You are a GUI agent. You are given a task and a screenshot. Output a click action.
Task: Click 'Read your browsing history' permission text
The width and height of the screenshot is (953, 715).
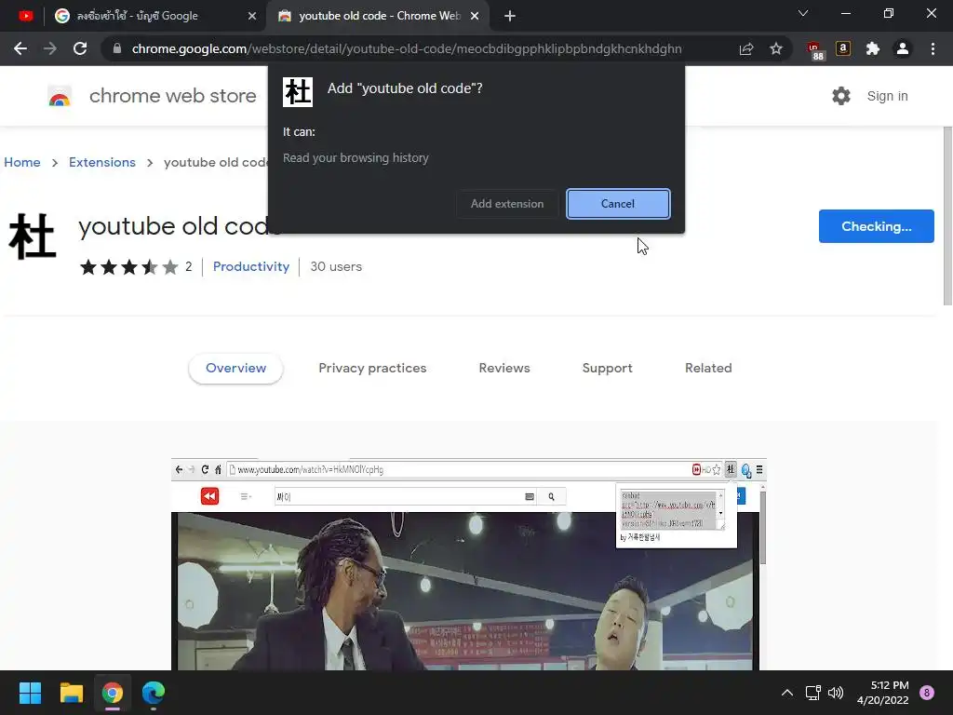click(356, 158)
